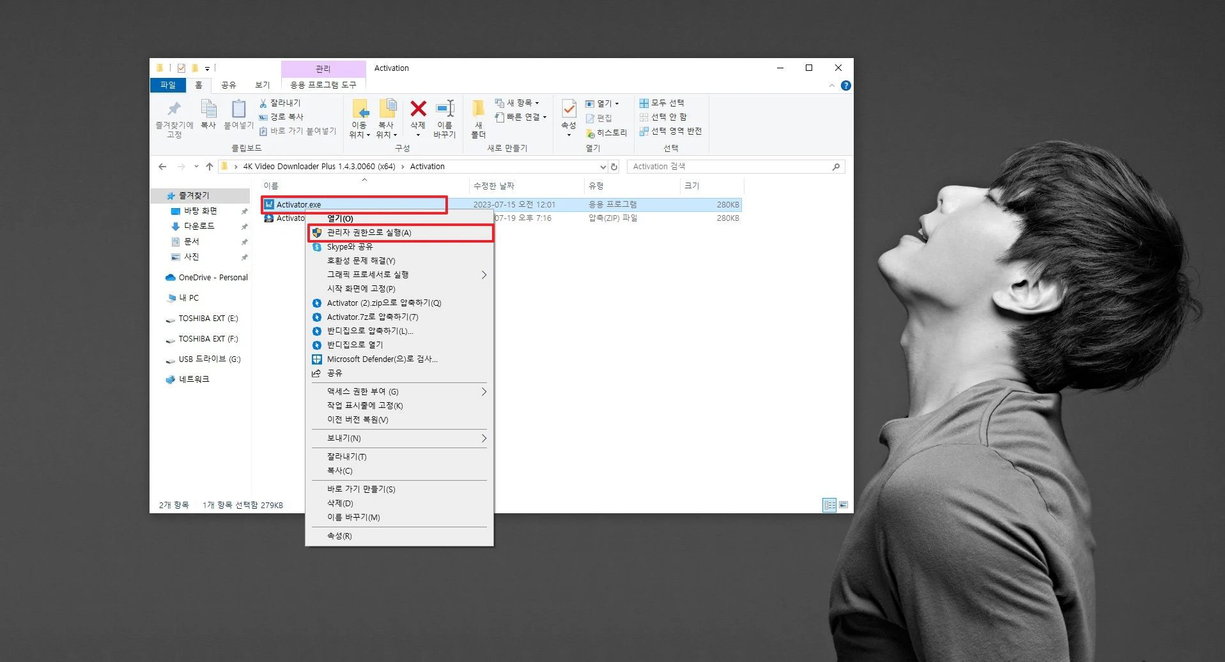The height and width of the screenshot is (662, 1225).
Task: Click the Properties (속성) checkmark icon
Action: tap(569, 110)
